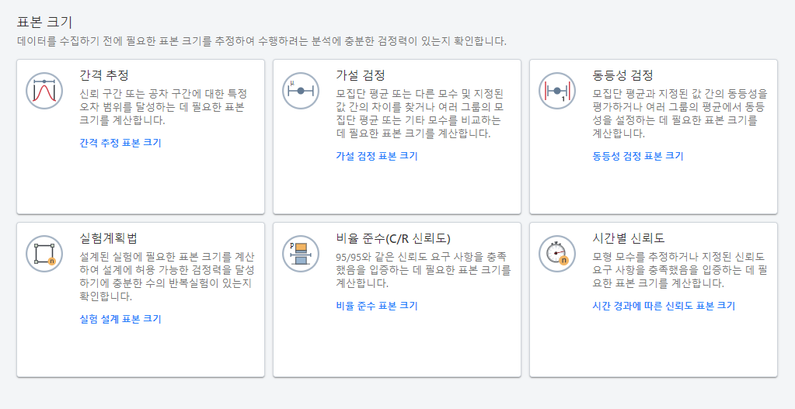Image resolution: width=795 pixels, height=409 pixels.
Task: Click the 비율 준수(C/R 신뢰도) icon
Action: 300,254
